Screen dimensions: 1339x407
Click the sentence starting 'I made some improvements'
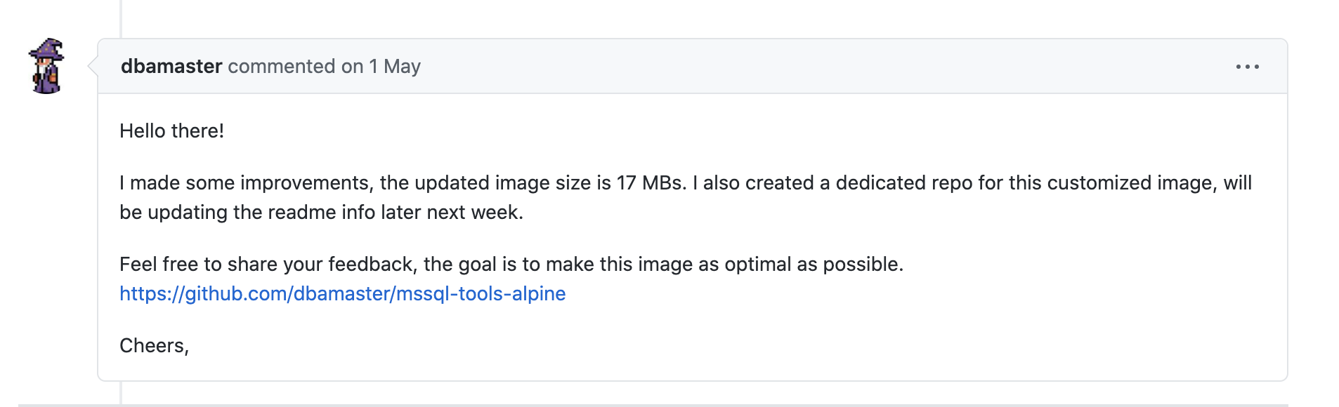[685, 182]
